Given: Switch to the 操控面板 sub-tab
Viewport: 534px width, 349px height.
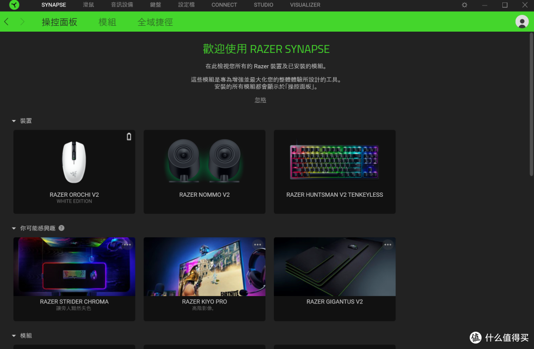Looking at the screenshot, I should click(x=59, y=22).
